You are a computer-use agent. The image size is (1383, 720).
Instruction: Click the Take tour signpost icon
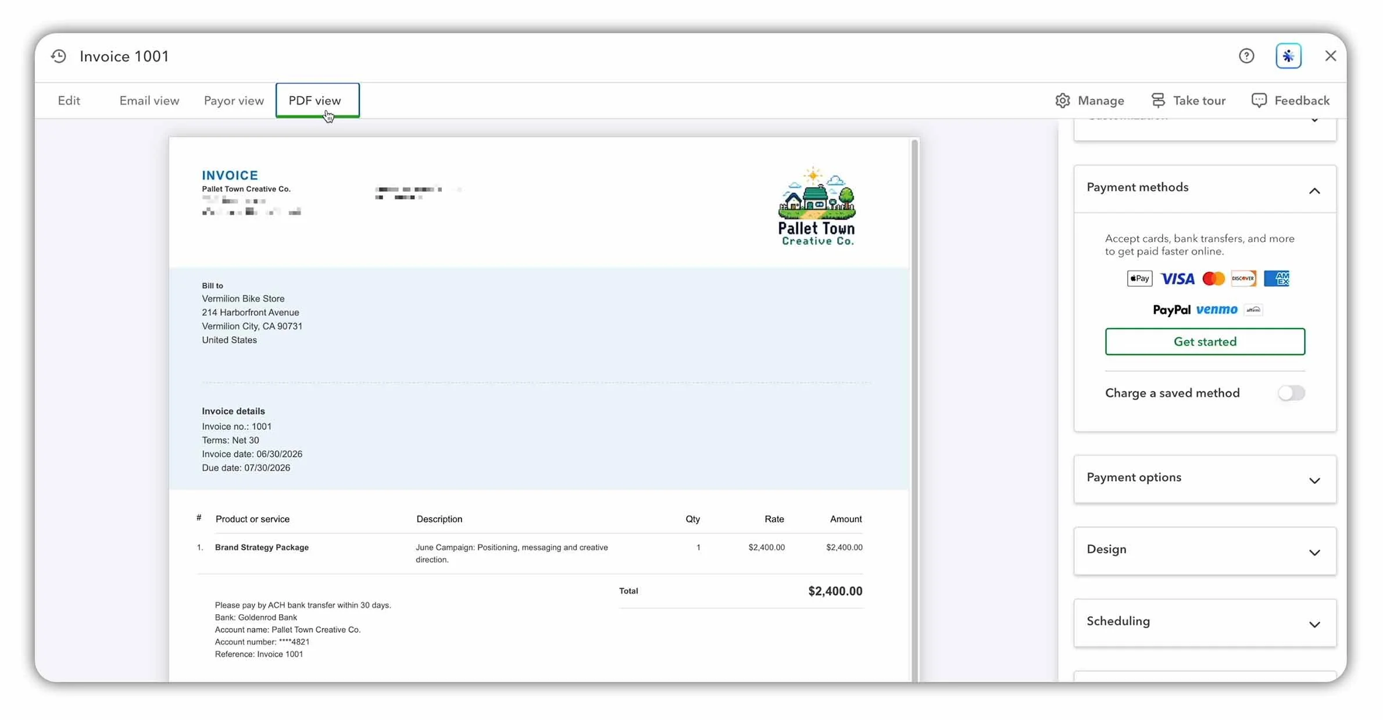1158,101
